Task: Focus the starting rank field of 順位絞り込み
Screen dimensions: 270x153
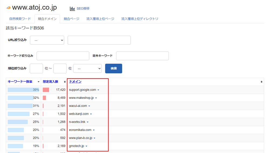Action: [36, 69]
